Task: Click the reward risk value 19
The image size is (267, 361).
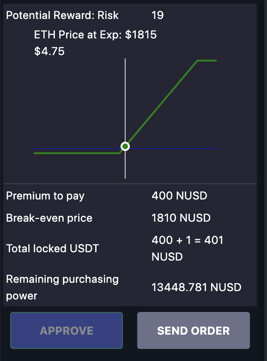Action: (158, 15)
